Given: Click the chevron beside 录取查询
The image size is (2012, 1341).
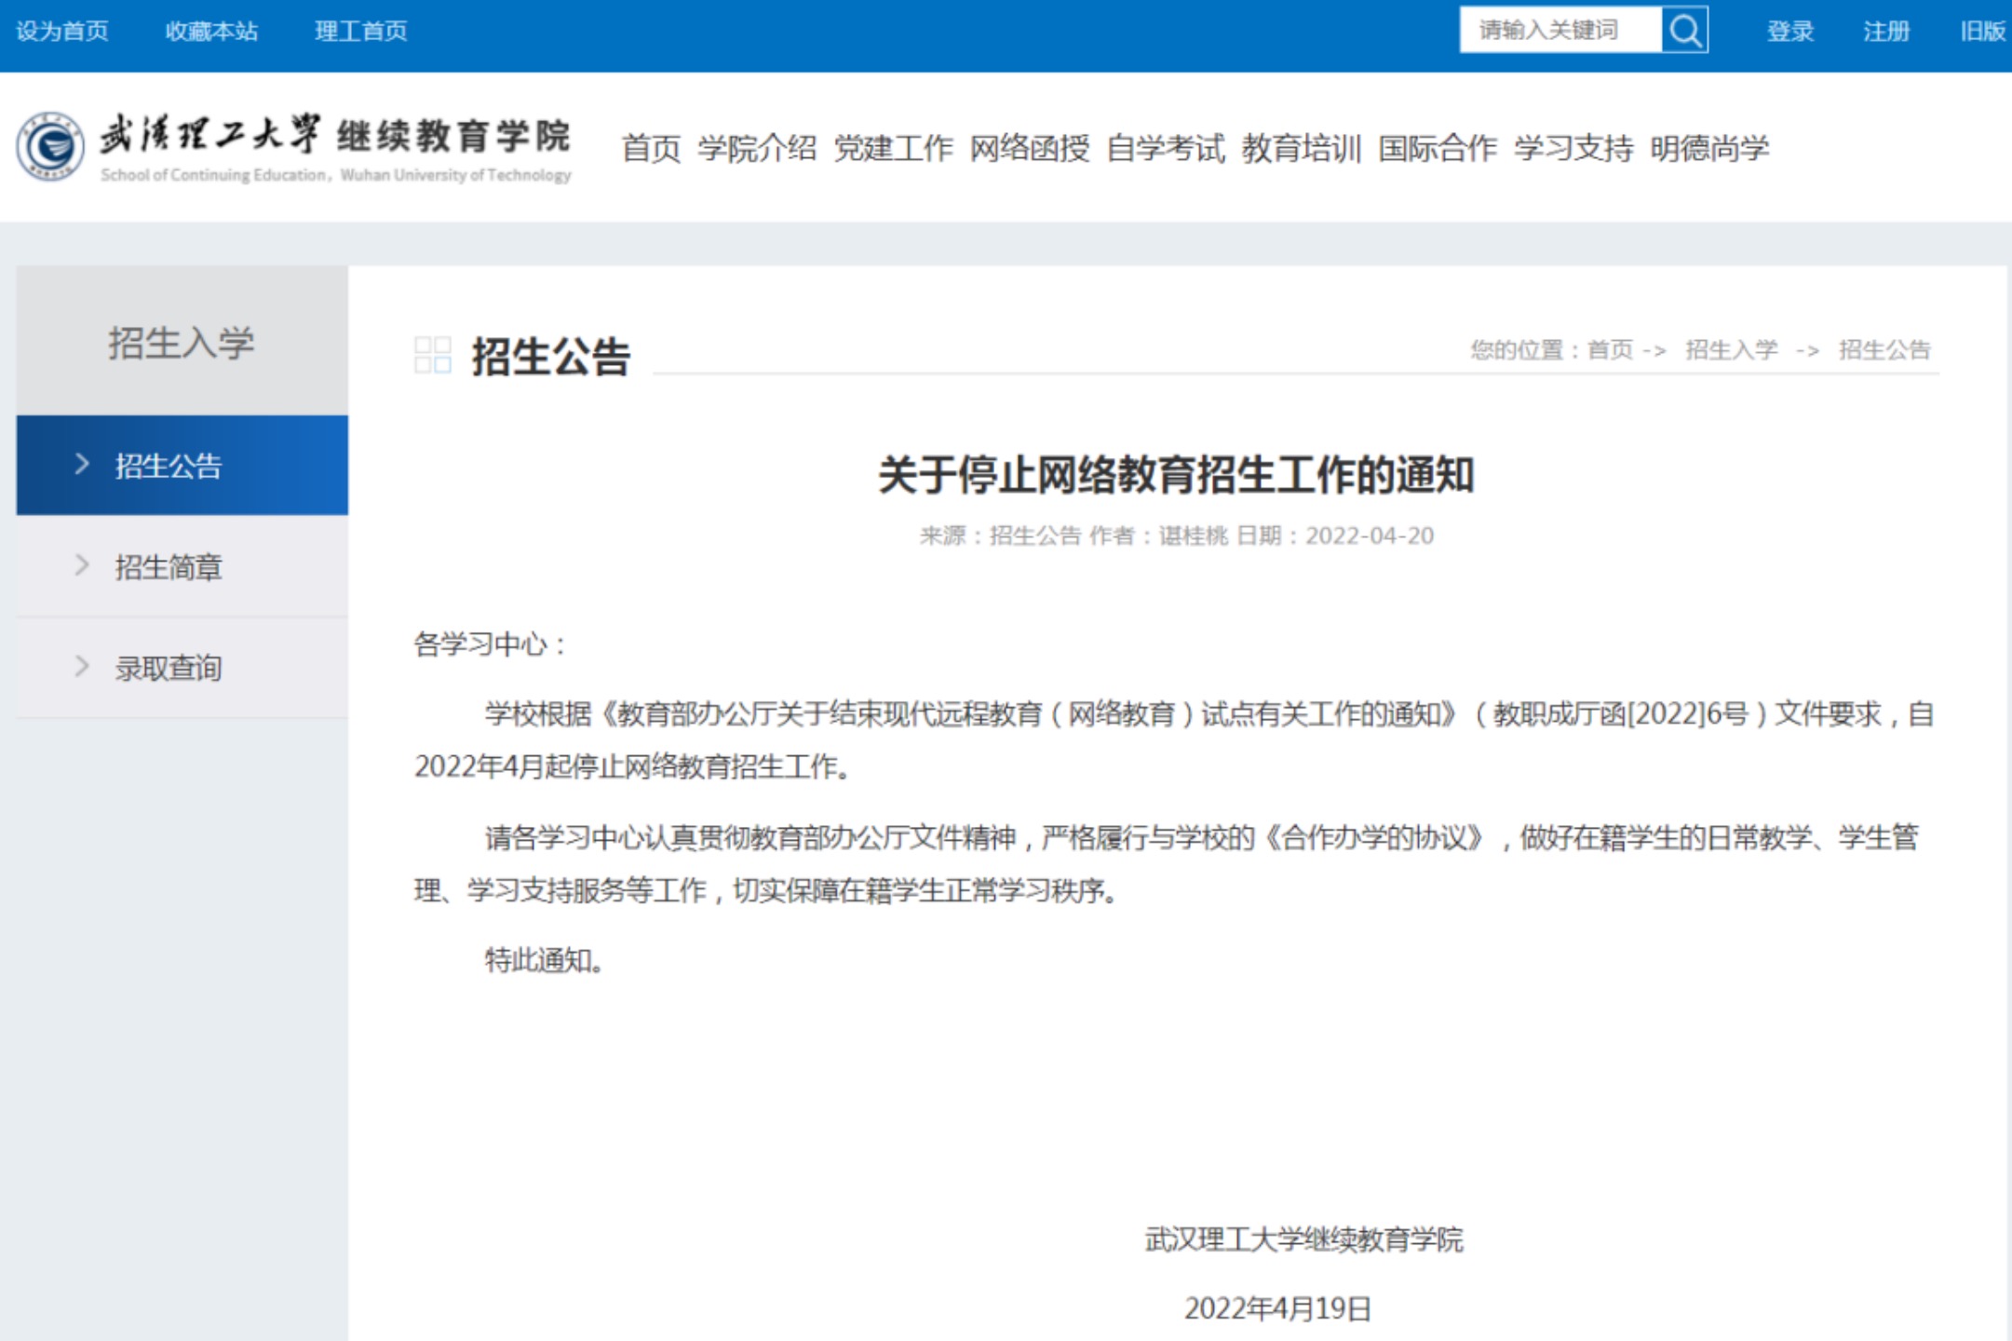Looking at the screenshot, I should (x=82, y=666).
